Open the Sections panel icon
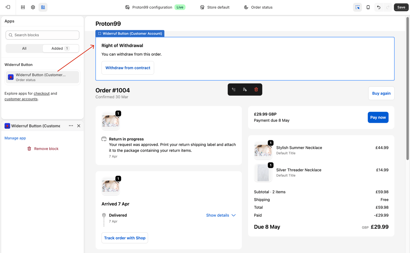Screen dimensions: 410x253 [x=23, y=7]
